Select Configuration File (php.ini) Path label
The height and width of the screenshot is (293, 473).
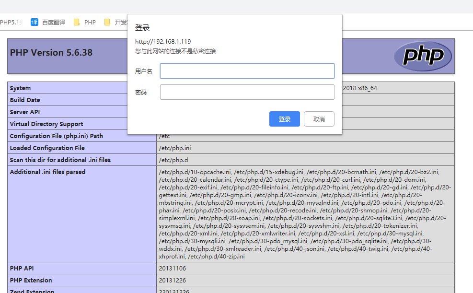(x=57, y=136)
